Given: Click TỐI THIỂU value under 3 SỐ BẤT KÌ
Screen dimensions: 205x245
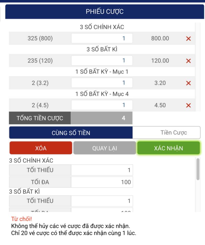Looking at the screenshot, I should pos(102,201).
